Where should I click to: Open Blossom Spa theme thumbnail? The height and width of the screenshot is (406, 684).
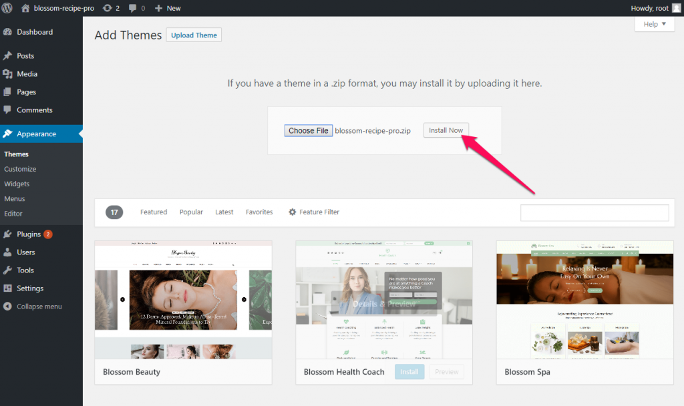[585, 300]
